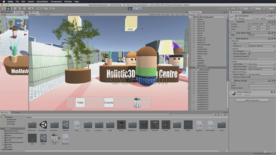The height and width of the screenshot is (155, 276).
Task: Open the cloud services icon
Action: point(233,9)
